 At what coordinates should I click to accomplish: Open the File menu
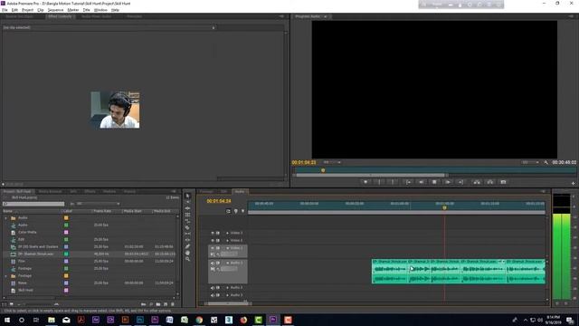[5, 10]
